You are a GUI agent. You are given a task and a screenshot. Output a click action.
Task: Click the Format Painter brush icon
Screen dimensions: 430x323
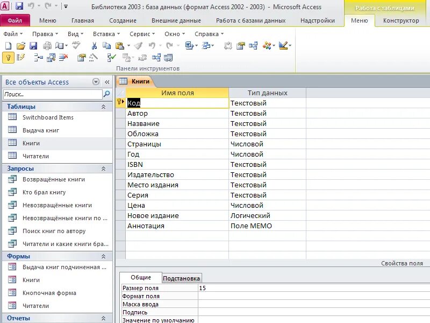(139, 46)
